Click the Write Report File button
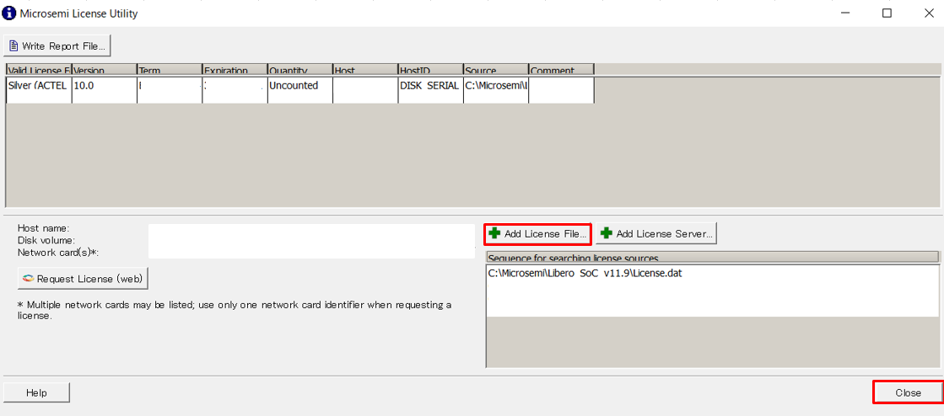The image size is (944, 416). point(57,45)
